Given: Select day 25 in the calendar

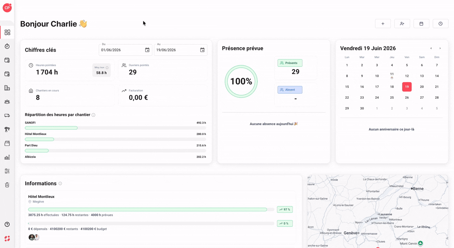Looking at the screenshot, I should (392, 98).
